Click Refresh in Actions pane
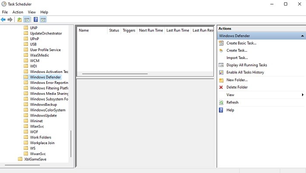306x173 pixels. coord(232,103)
